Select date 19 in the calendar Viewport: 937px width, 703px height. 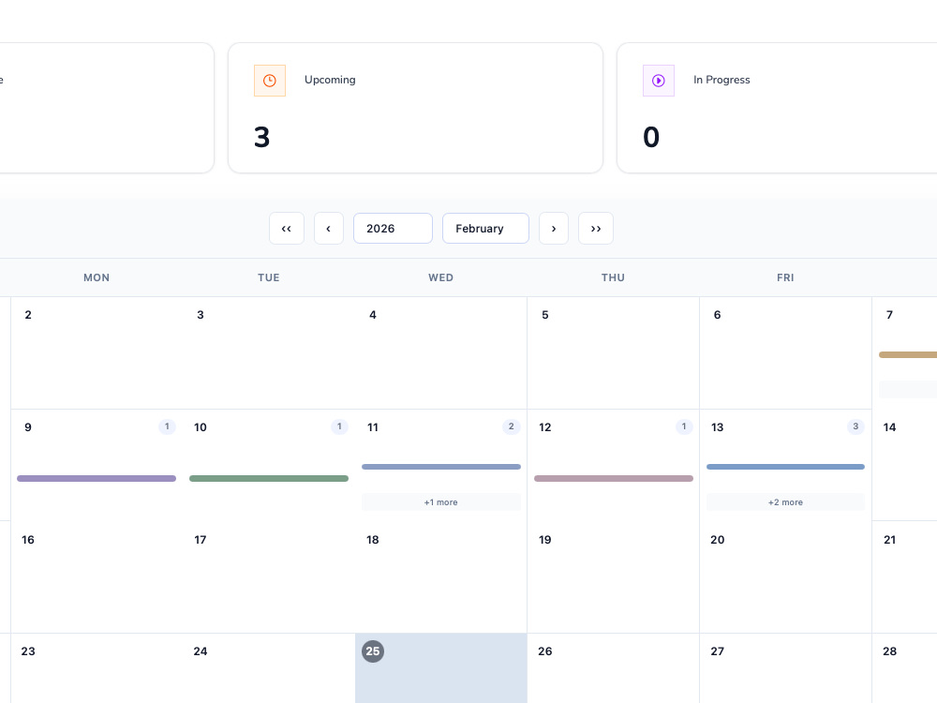click(545, 540)
